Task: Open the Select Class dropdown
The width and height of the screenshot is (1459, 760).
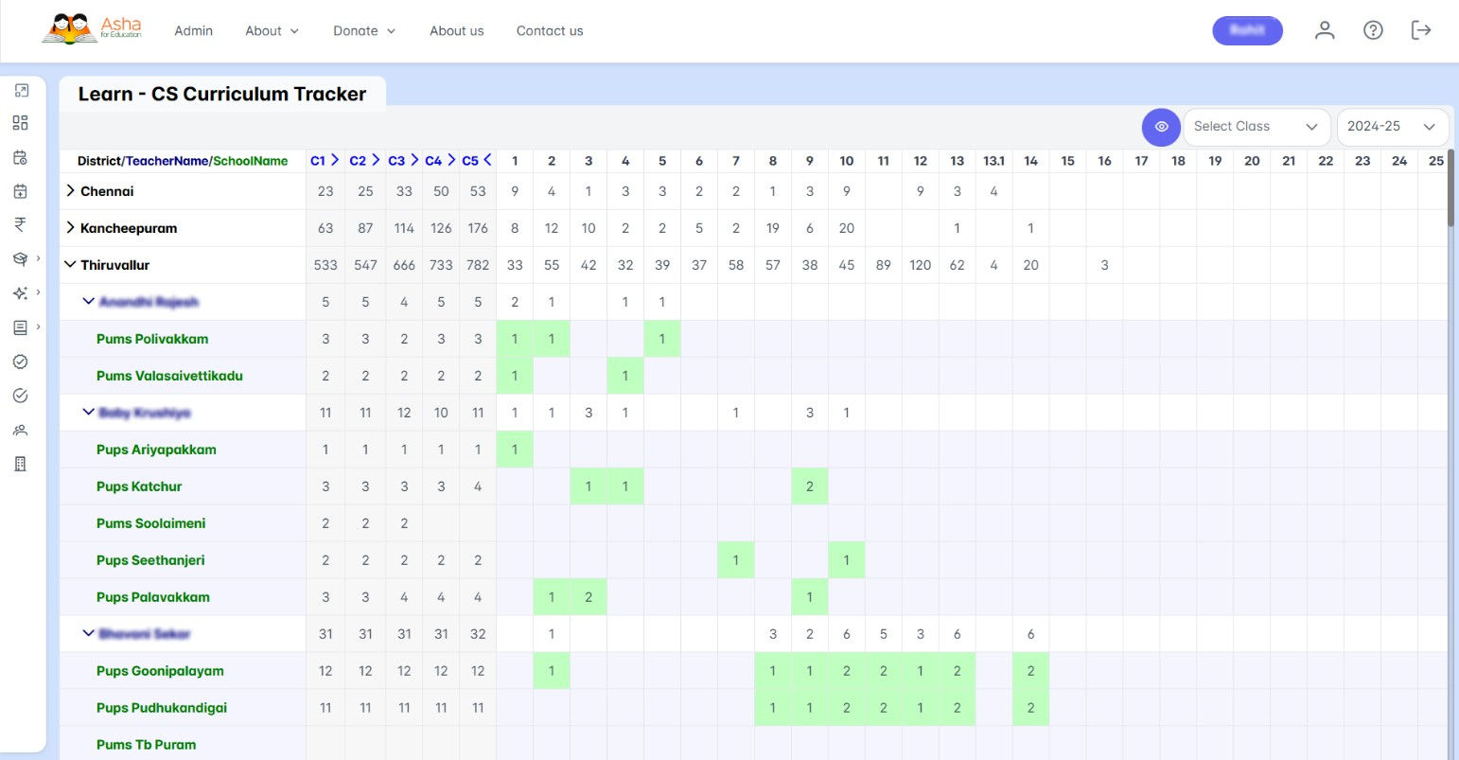Action: [1256, 127]
